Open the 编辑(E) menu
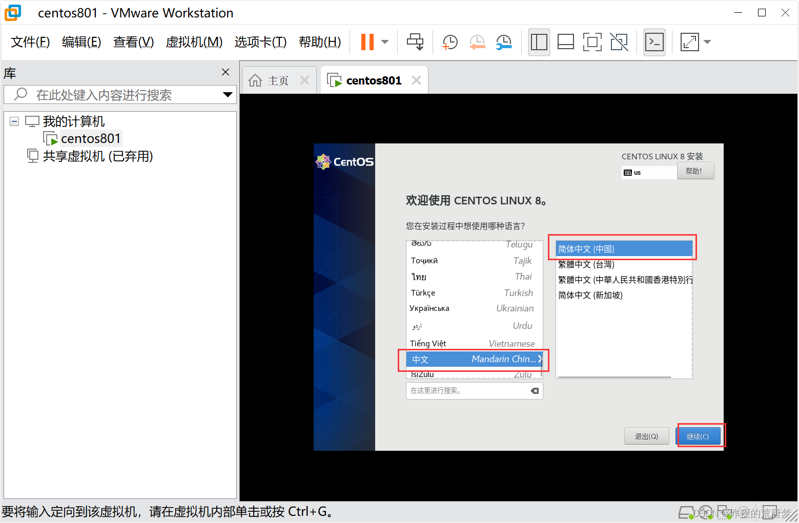This screenshot has width=799, height=523. click(x=81, y=42)
